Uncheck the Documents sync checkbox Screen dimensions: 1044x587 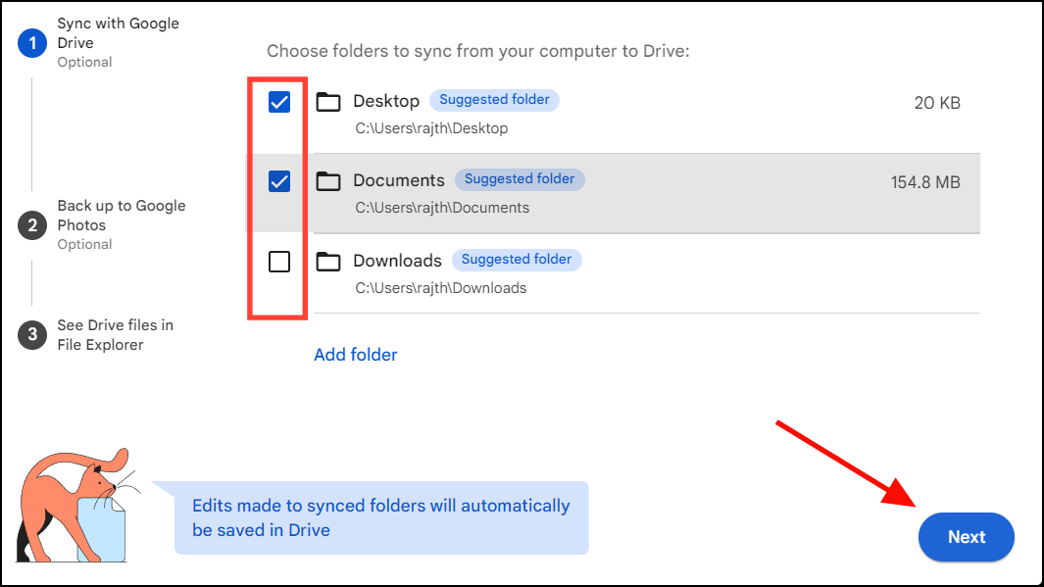click(x=278, y=180)
